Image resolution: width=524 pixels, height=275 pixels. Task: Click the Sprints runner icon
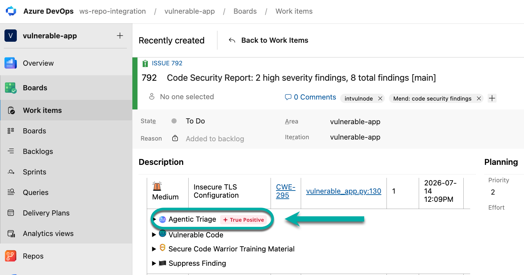pos(11,172)
